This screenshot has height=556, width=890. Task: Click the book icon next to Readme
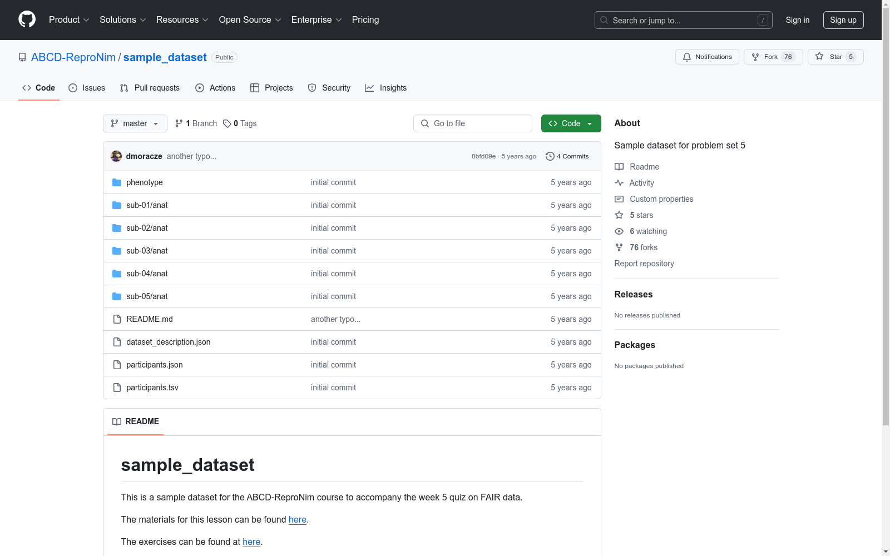point(619,167)
